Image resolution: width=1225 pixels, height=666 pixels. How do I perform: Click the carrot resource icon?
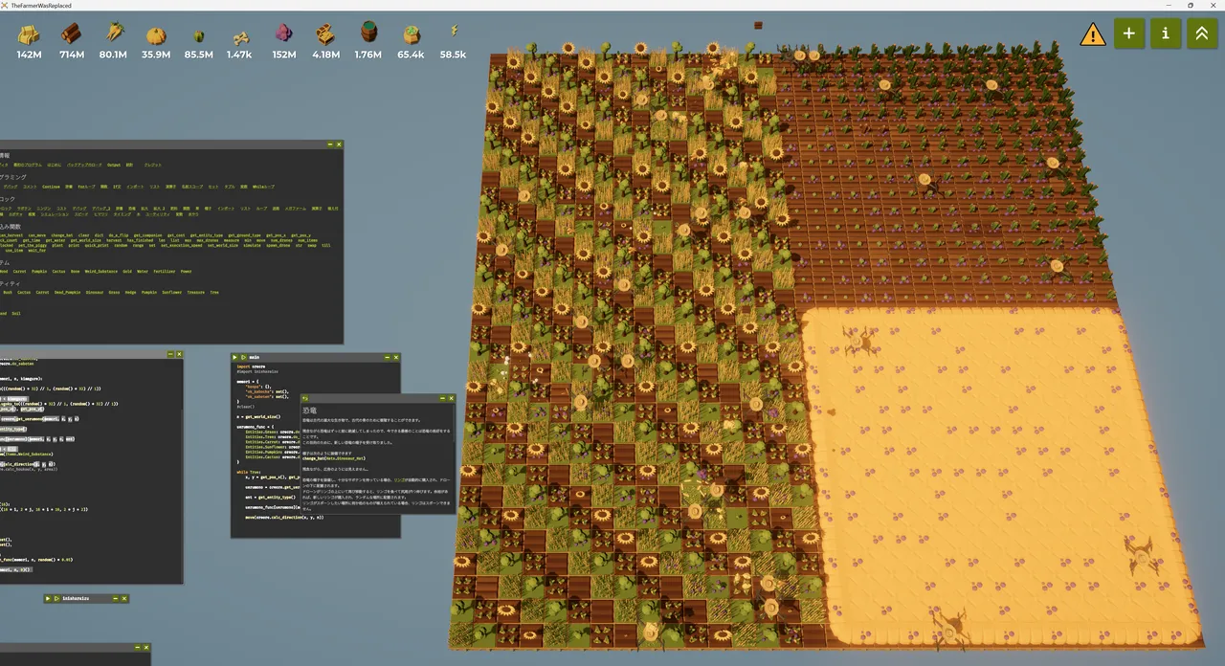[114, 33]
